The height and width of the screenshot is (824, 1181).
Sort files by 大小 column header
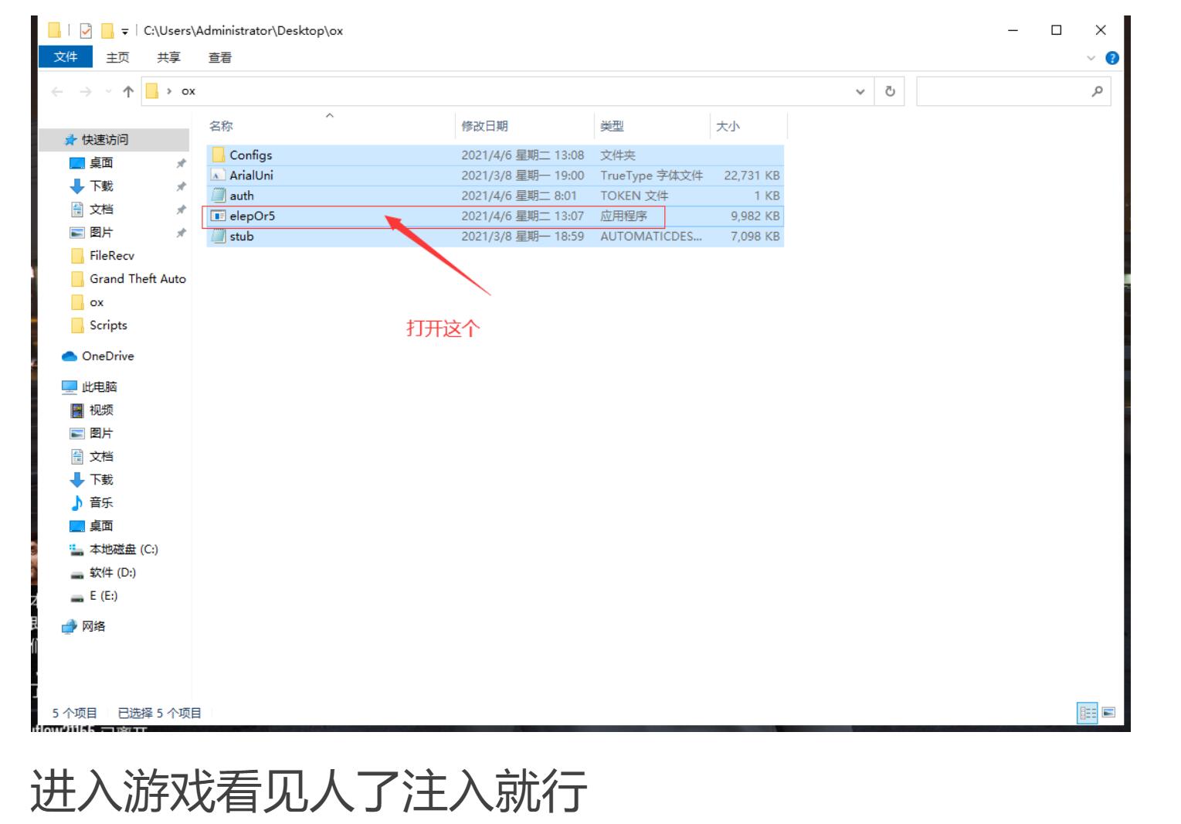pos(728,126)
